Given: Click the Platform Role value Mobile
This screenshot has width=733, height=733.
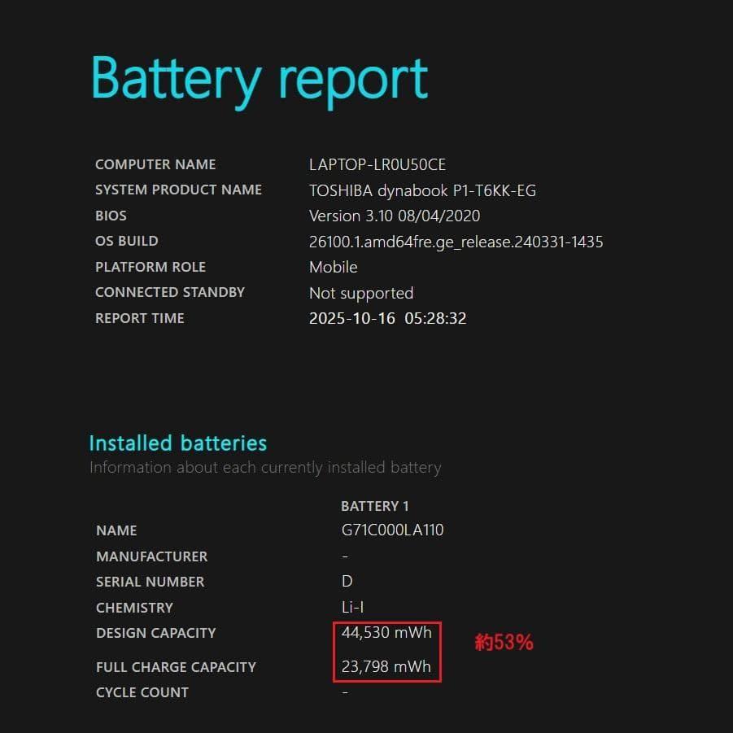Looking at the screenshot, I should 333,267.
